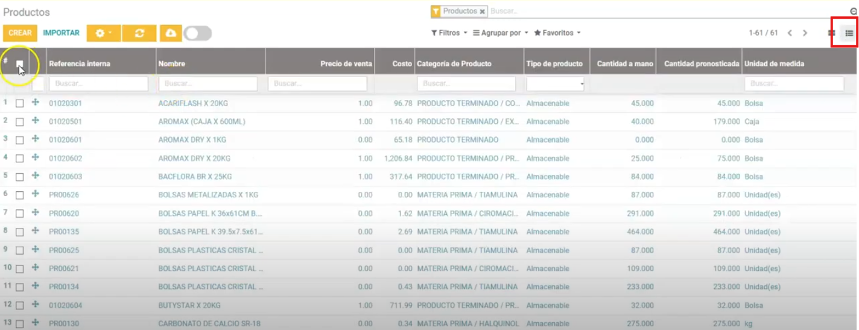Click drag handle icon of row 01020501
Image resolution: width=859 pixels, height=330 pixels.
tap(36, 121)
